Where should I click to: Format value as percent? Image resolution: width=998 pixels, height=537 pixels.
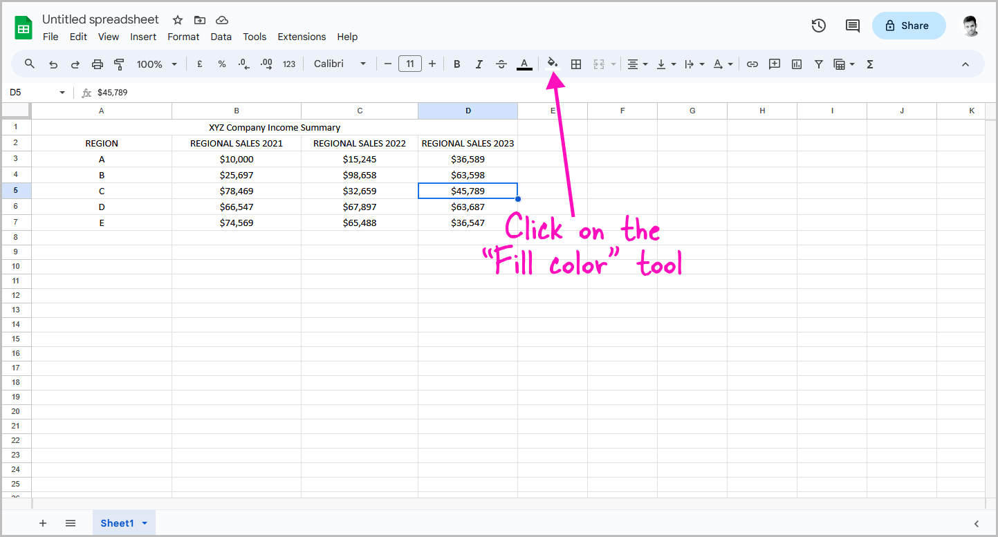(x=221, y=64)
